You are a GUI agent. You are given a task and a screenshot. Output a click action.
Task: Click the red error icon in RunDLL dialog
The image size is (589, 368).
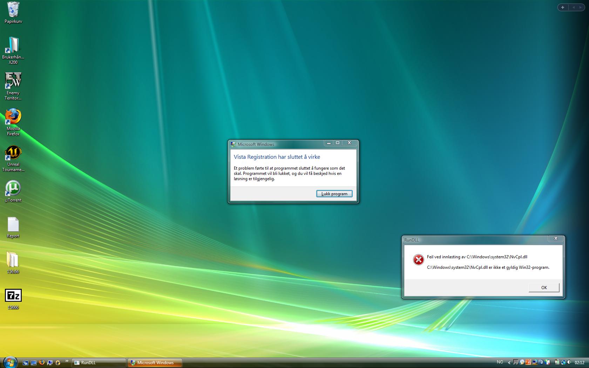(418, 260)
